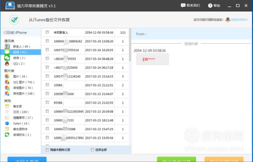The width and height of the screenshot is (253, 162).
Task: Click count 1(1) in 未知联系人 row
Action: pos(123,33)
